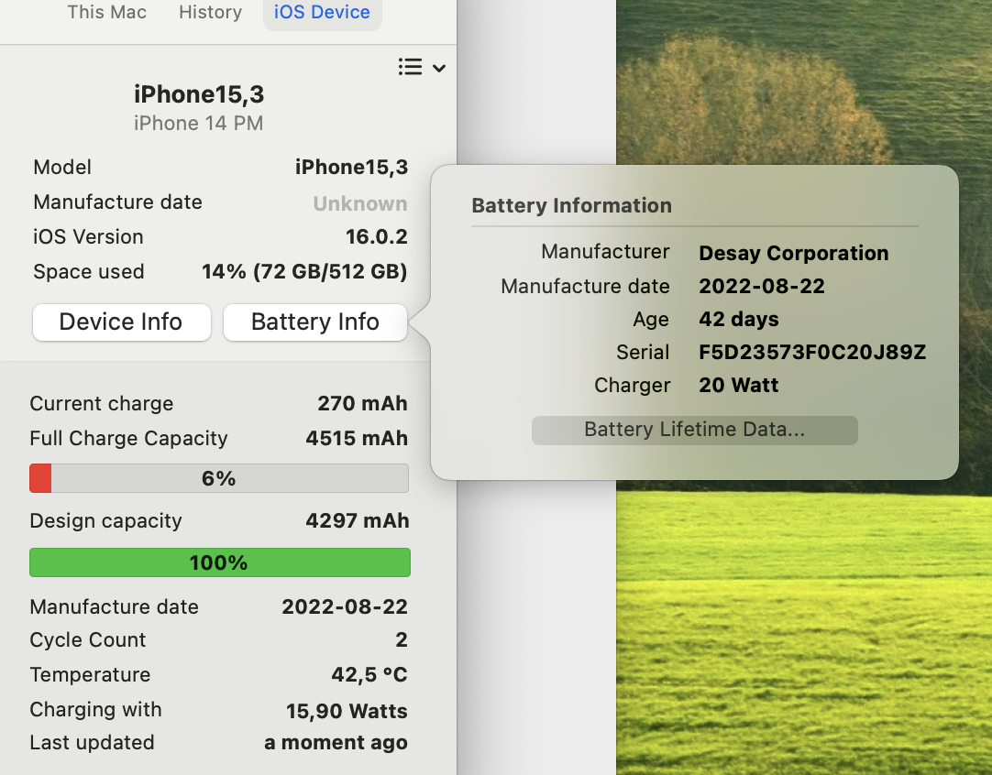The image size is (992, 775).
Task: Click the iOS Version 16.0.2 value
Action: click(x=377, y=236)
